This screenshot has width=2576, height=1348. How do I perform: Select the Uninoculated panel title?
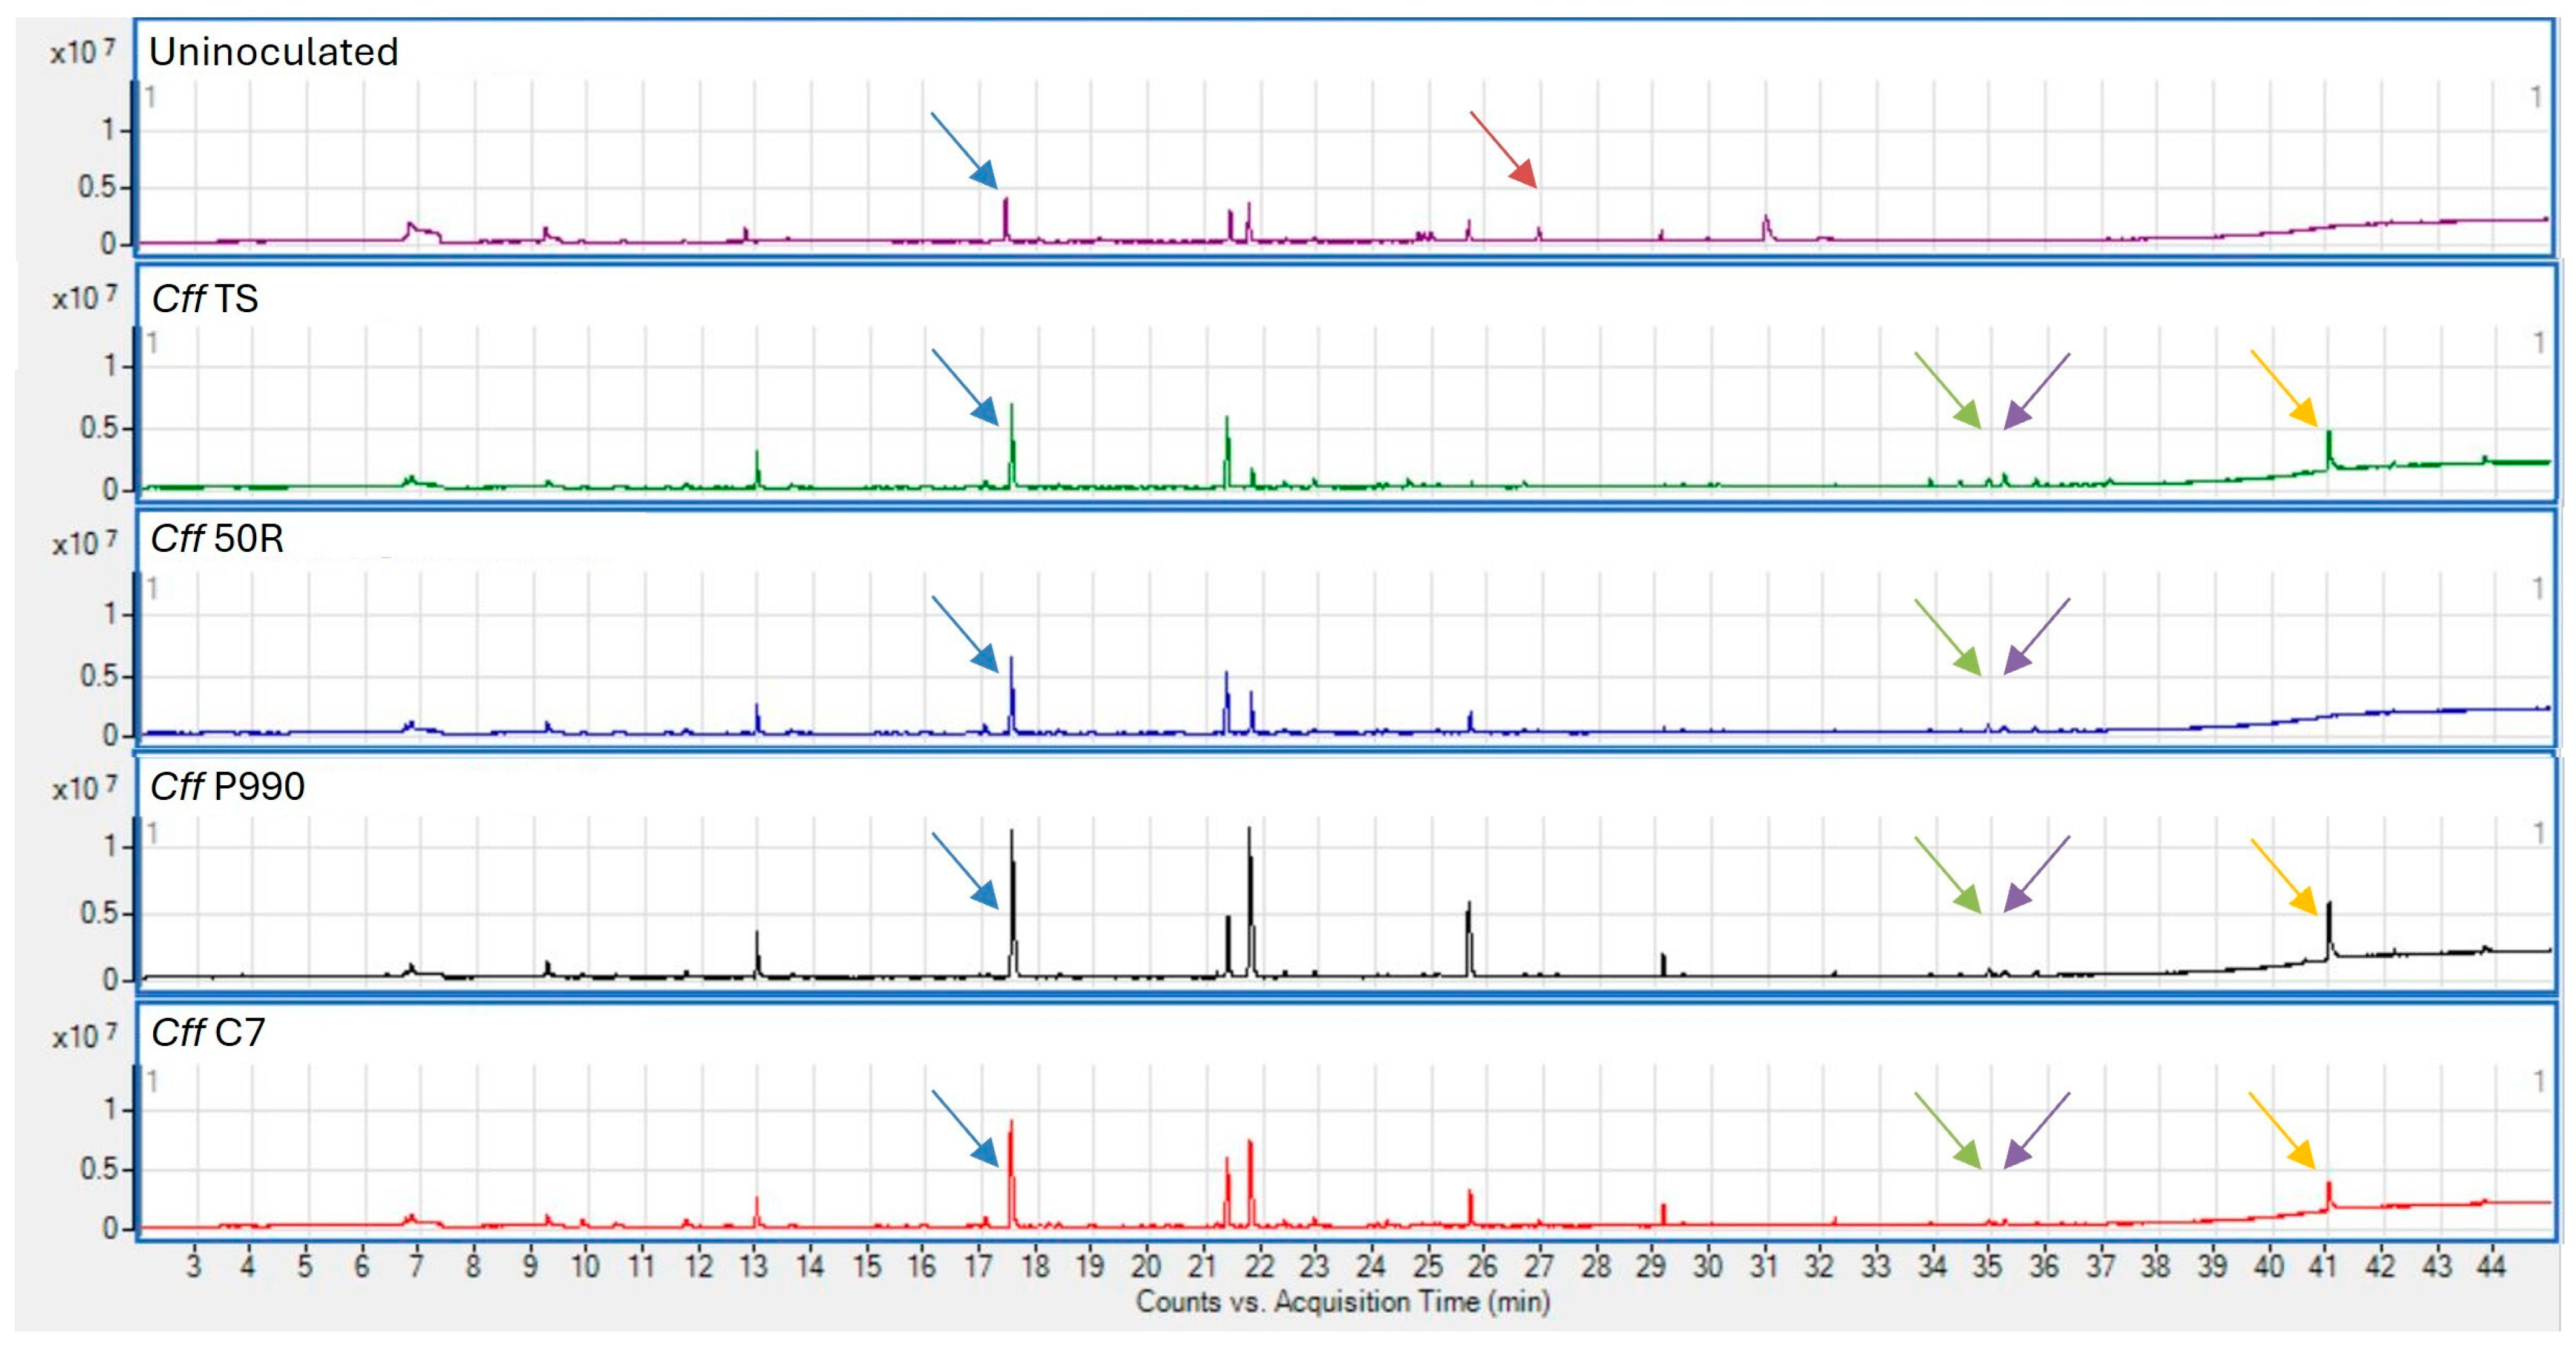click(273, 52)
